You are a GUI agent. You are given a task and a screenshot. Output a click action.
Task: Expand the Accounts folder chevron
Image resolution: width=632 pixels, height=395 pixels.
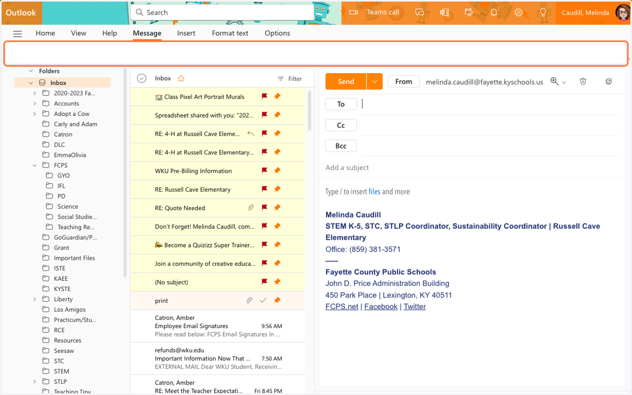coord(35,103)
